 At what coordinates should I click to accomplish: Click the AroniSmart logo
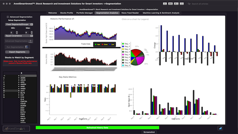pos(16,128)
